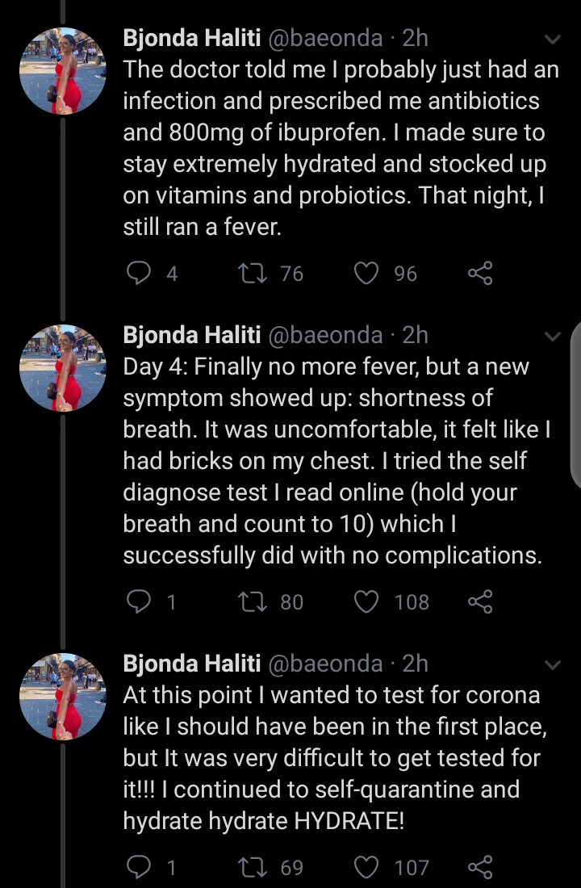Reply to the ibuprofen tweet
Image resolution: width=581 pixels, height=888 pixels.
pyautogui.click(x=138, y=274)
